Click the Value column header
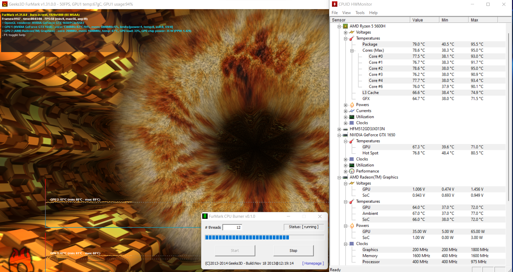 click(x=425, y=20)
